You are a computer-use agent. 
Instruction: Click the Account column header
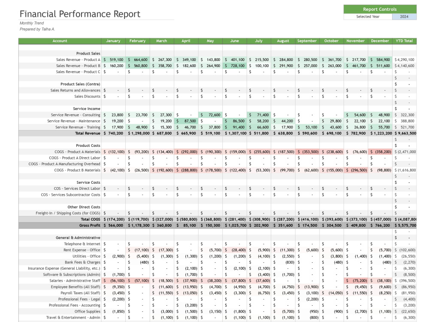[x=60, y=41]
